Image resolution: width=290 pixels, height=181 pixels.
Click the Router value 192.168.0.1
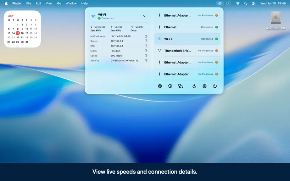click(x=117, y=41)
